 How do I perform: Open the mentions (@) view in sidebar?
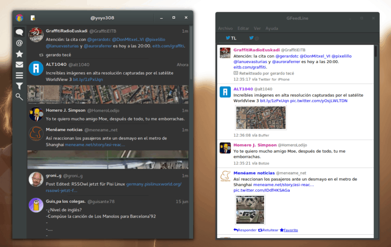coord(20,43)
